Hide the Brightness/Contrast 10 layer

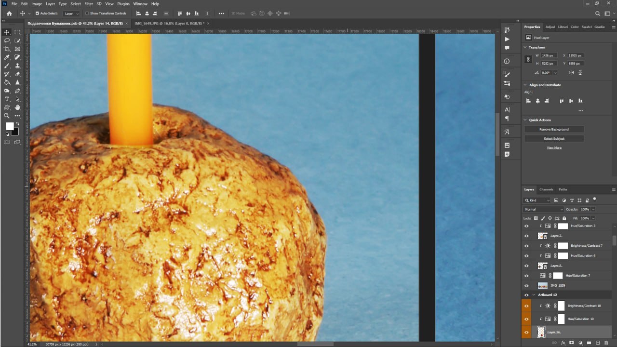tap(526, 306)
